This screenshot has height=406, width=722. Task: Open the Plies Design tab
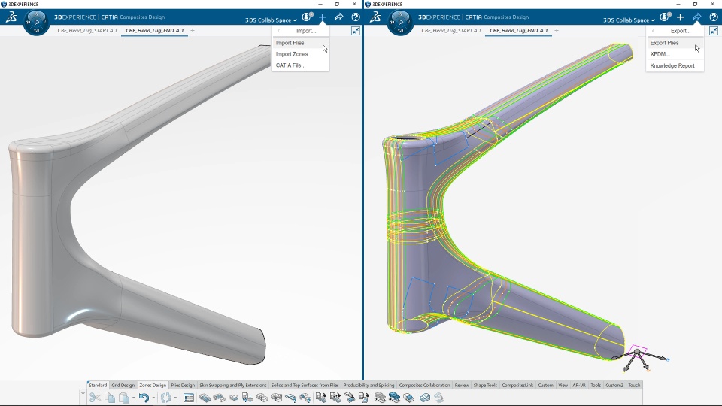point(183,385)
